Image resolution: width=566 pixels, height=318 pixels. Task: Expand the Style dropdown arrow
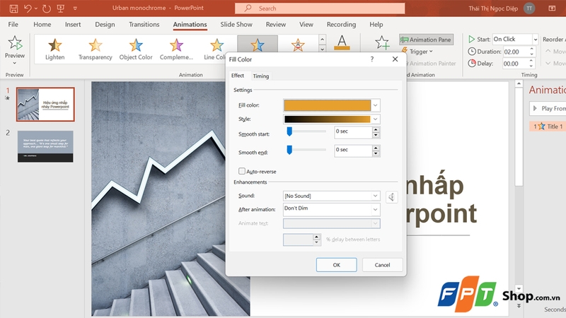(x=376, y=119)
